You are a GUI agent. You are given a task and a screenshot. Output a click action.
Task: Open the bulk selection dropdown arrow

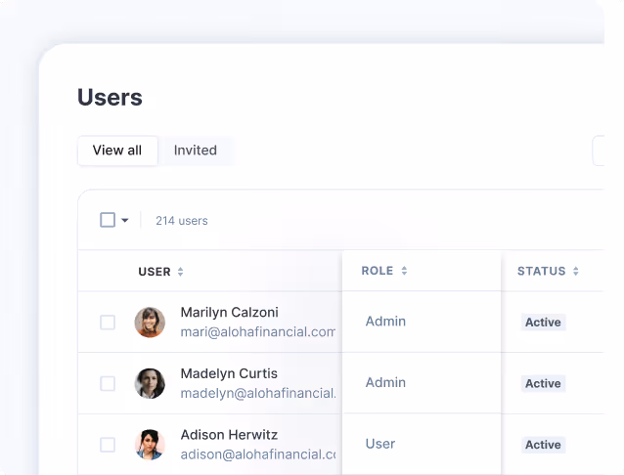point(125,220)
